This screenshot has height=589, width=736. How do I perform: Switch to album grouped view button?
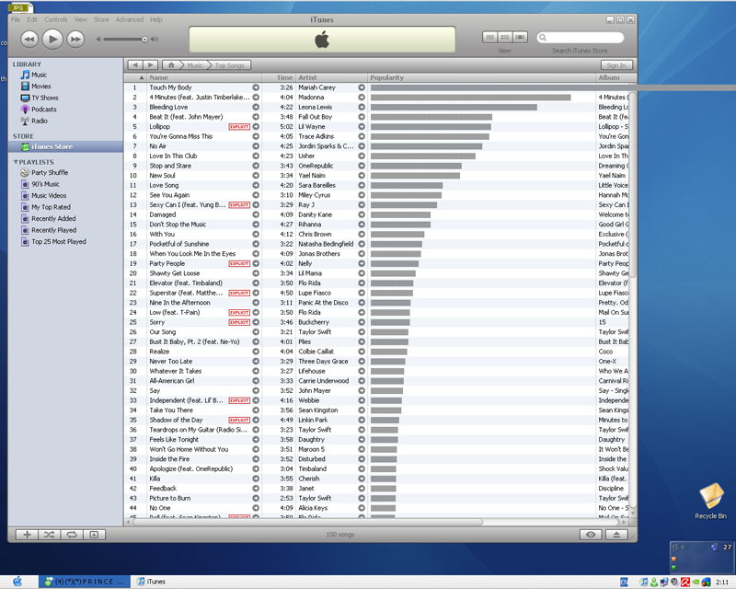505,37
